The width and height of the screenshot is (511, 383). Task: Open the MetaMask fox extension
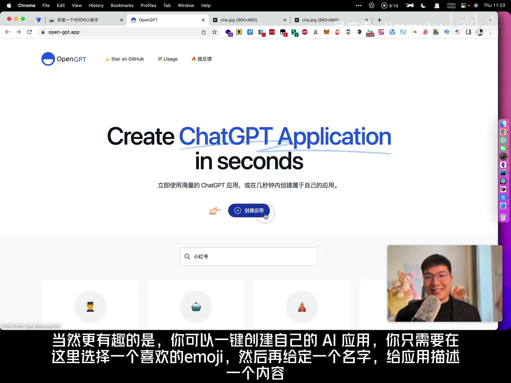pos(326,32)
